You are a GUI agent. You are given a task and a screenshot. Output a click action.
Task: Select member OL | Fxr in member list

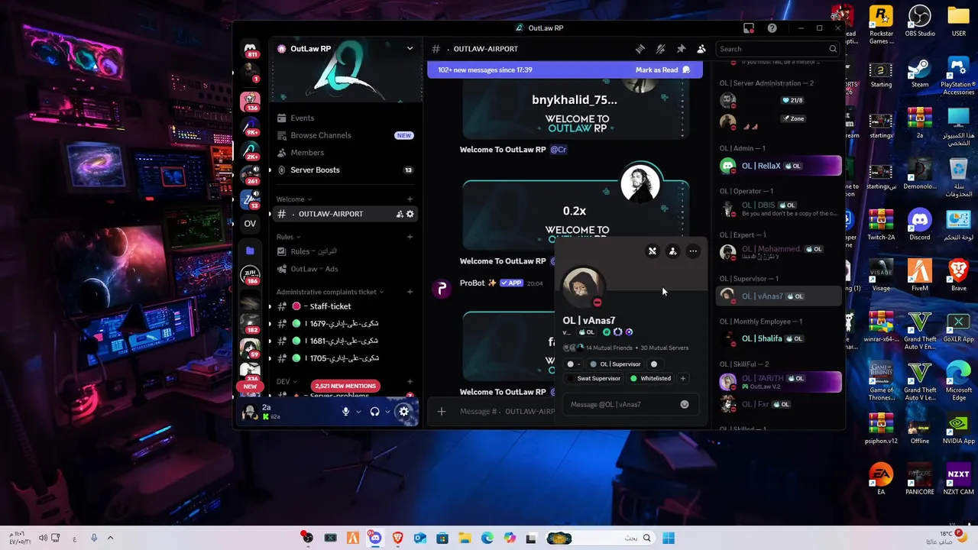780,404
